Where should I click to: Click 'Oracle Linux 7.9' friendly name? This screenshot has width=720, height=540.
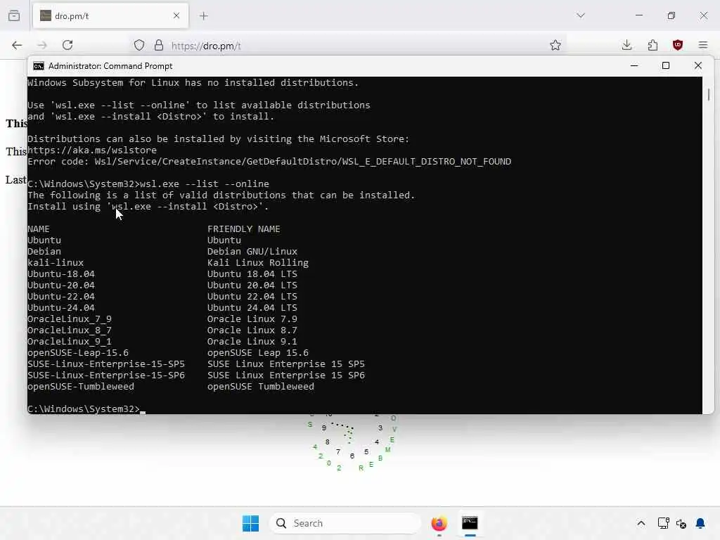(x=252, y=319)
